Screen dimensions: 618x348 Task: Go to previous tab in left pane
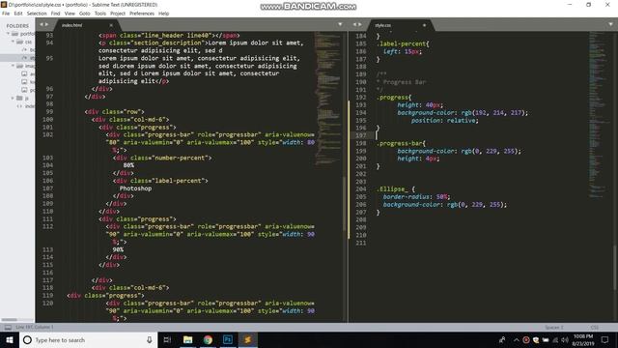[42, 24]
